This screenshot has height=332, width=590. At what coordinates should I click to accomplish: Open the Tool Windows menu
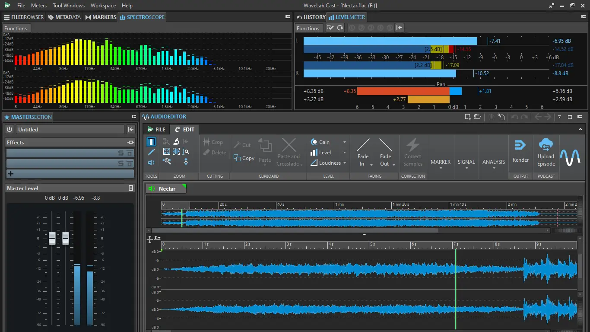coord(69,6)
